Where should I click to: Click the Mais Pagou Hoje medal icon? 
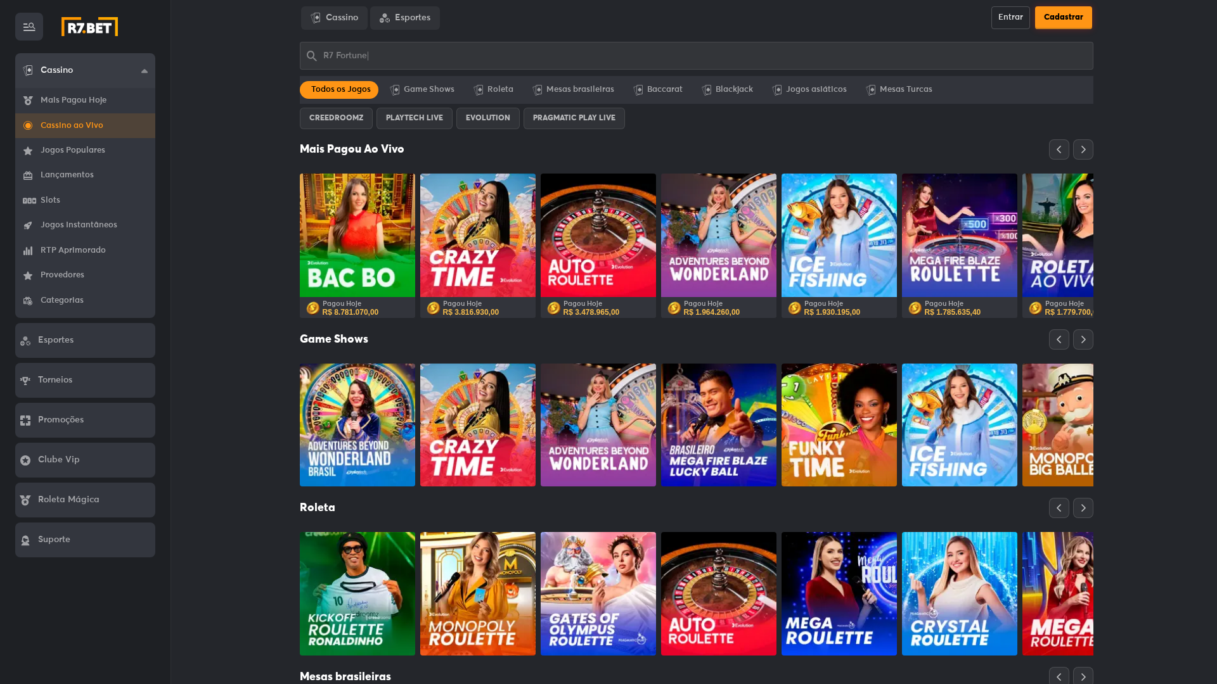point(28,101)
